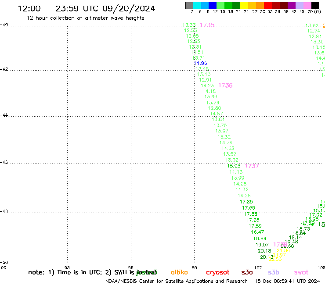
Task: Click the blue wave height value 11.96
Action: pyautogui.click(x=200, y=63)
